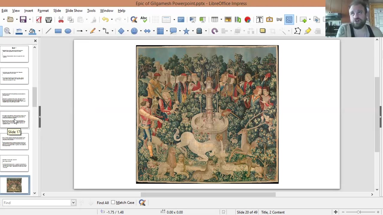
Task: Click the Save document icon
Action: (x=23, y=20)
